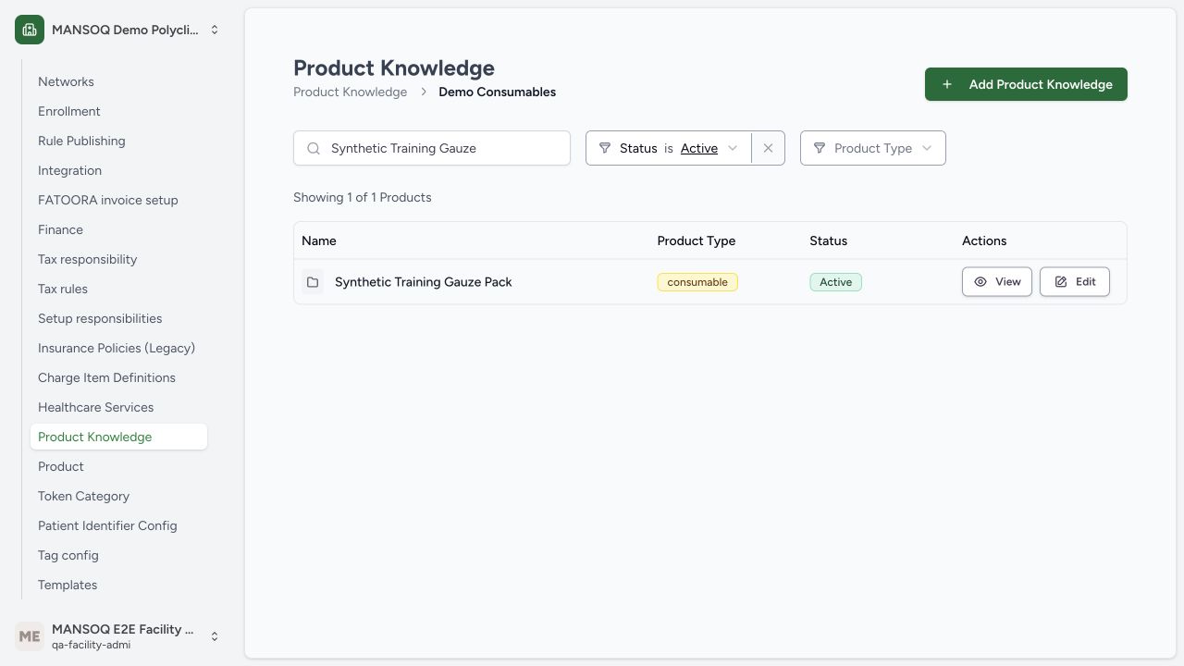Select Product Knowledge sidebar item
Viewport: 1184px width, 666px height.
pyautogui.click(x=118, y=437)
